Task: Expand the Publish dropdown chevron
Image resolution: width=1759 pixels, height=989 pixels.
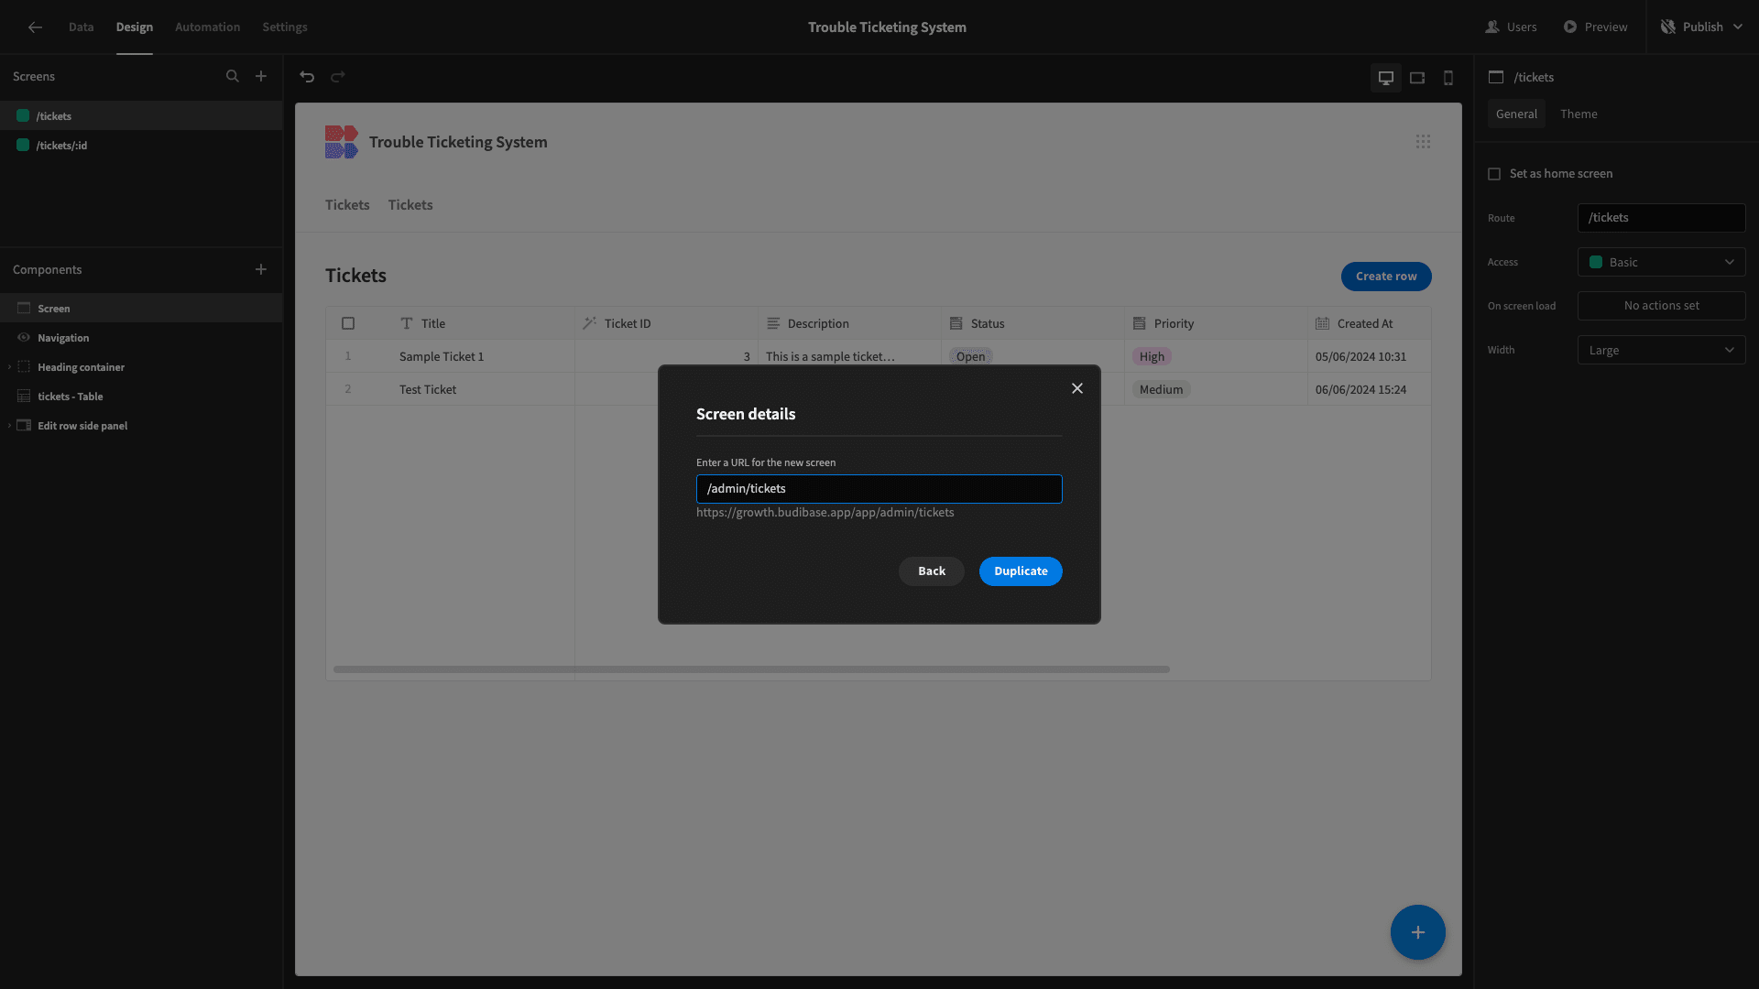Action: pyautogui.click(x=1738, y=27)
